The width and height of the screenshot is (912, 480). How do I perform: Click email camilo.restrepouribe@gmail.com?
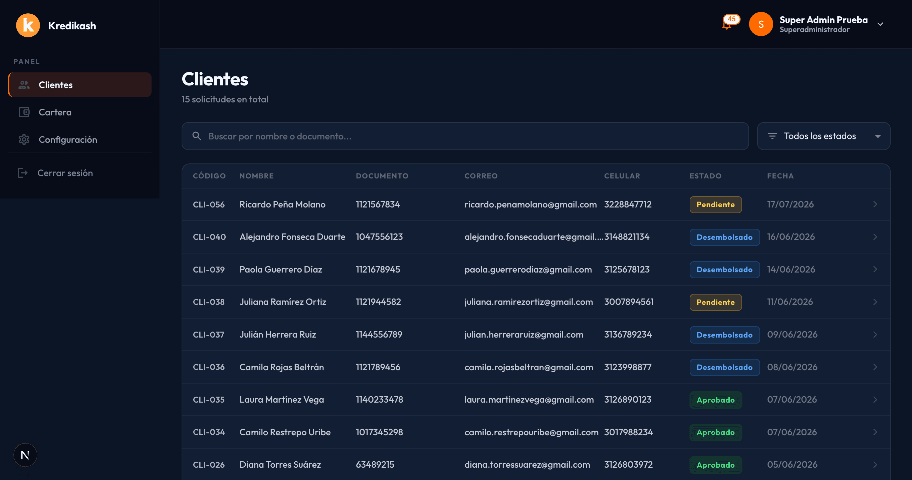(x=531, y=432)
